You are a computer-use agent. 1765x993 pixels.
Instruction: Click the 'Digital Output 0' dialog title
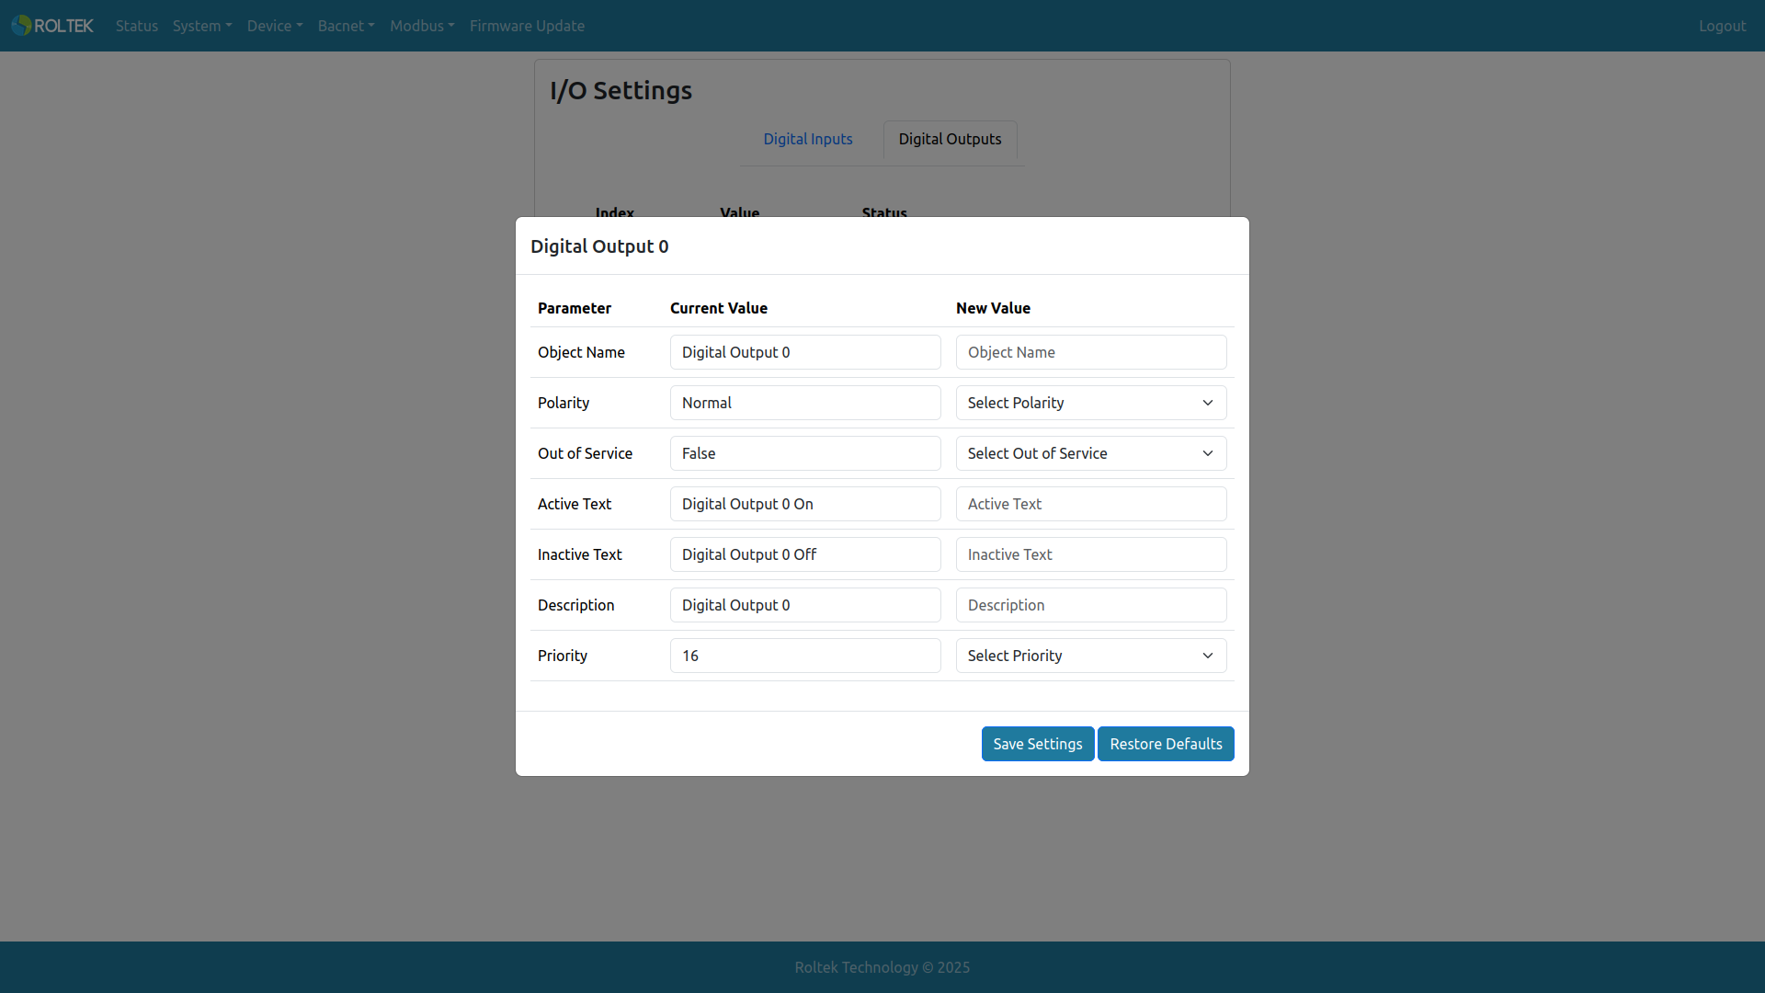(x=599, y=246)
